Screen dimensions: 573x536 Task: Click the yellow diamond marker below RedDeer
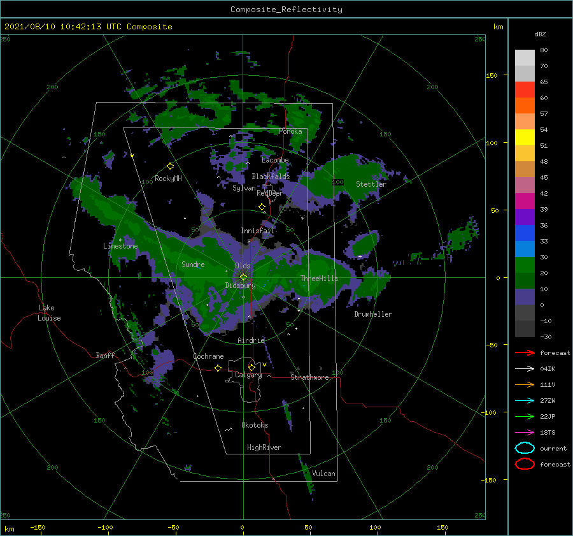click(262, 207)
